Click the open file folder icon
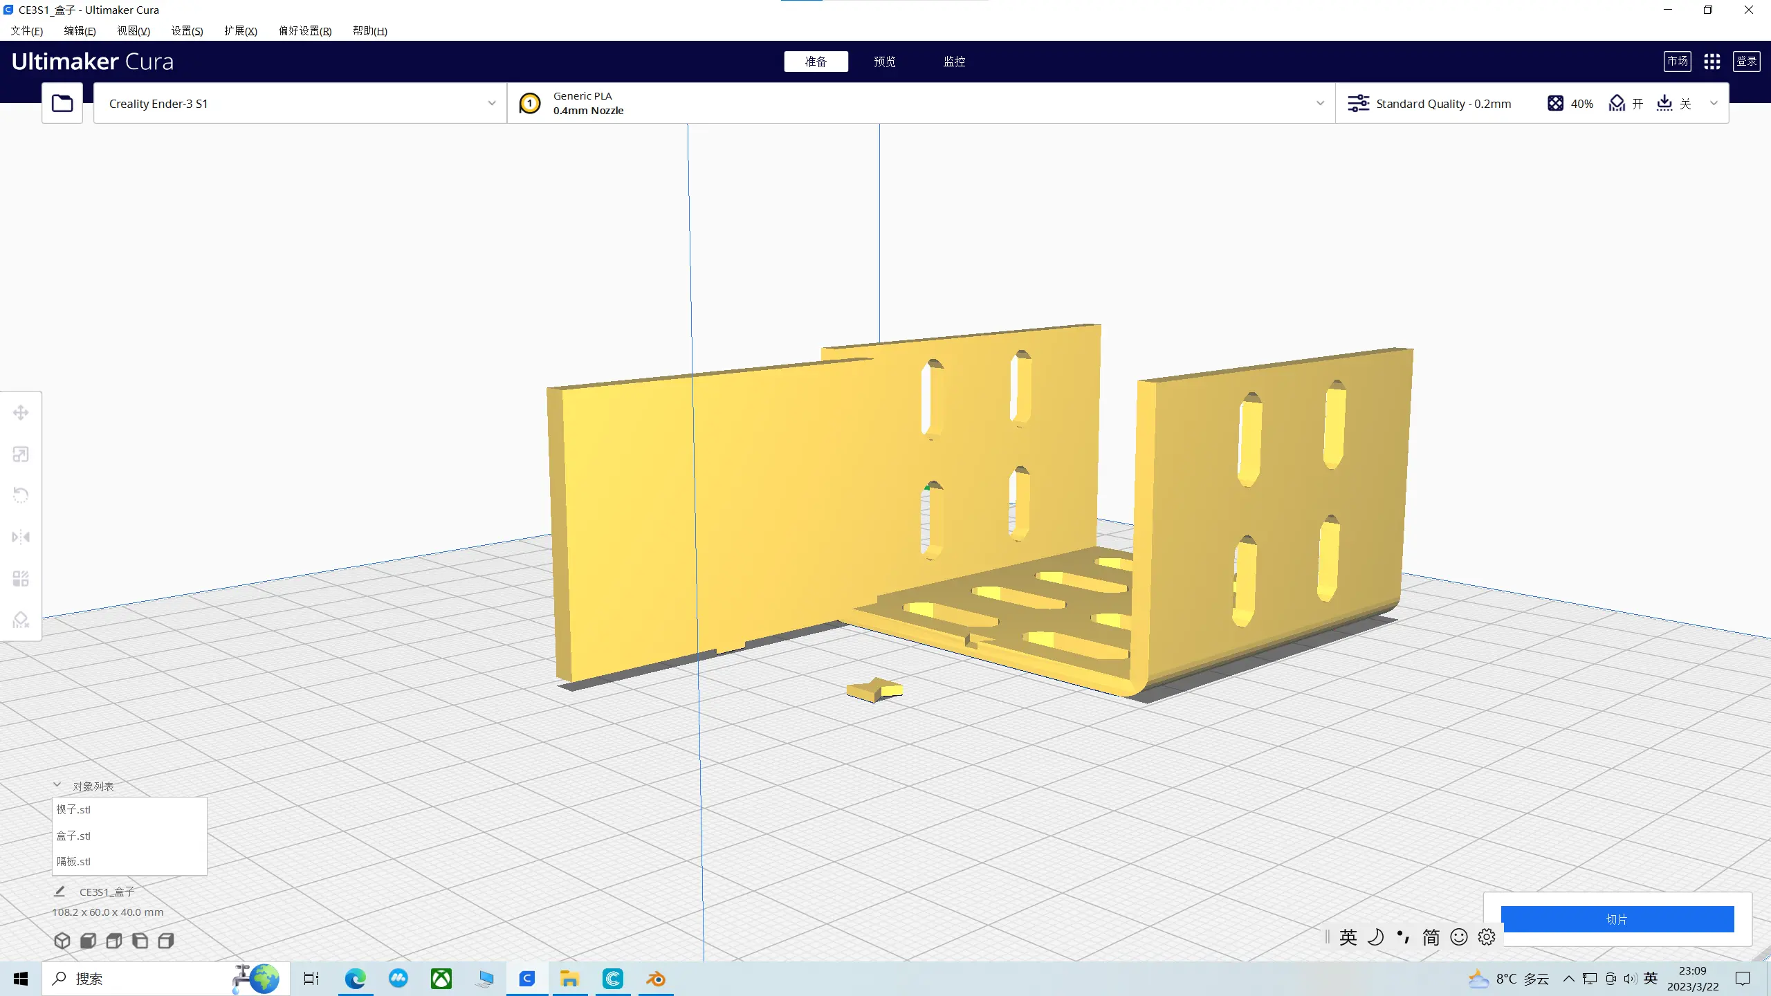This screenshot has width=1771, height=996. tap(62, 103)
